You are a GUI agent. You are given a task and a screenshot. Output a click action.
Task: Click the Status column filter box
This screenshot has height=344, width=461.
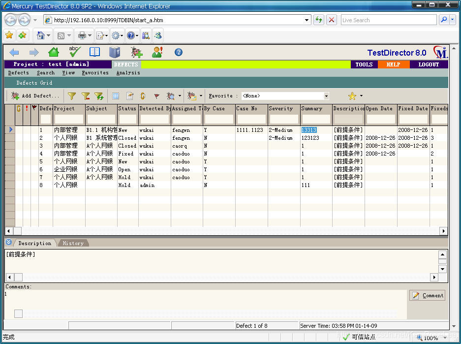(128, 119)
